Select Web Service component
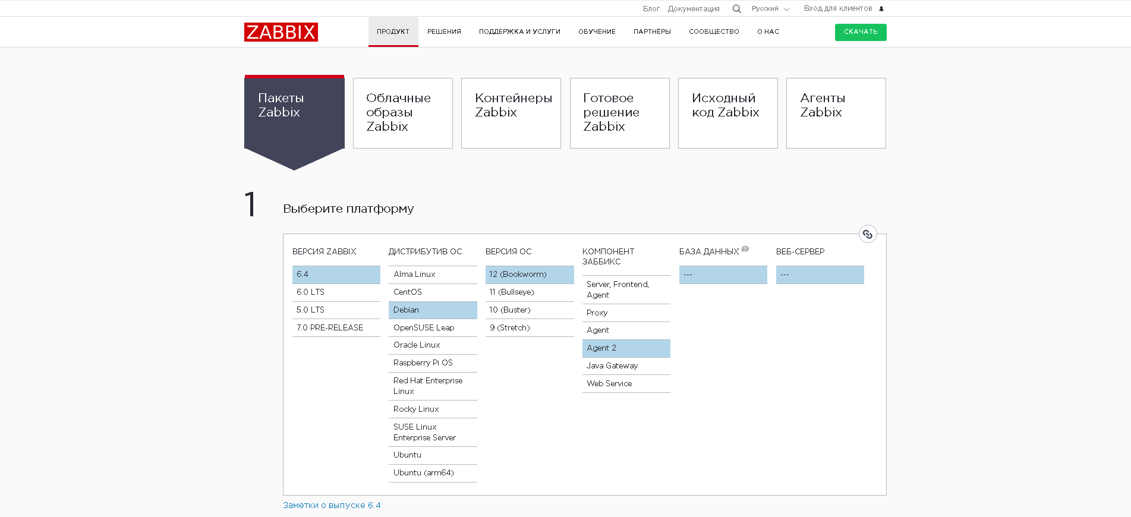The height and width of the screenshot is (517, 1131). coord(626,384)
